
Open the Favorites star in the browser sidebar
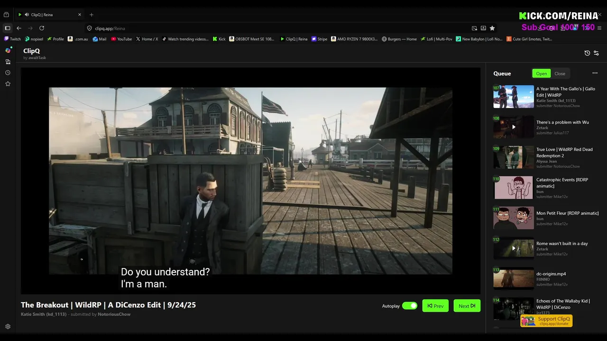tap(8, 84)
